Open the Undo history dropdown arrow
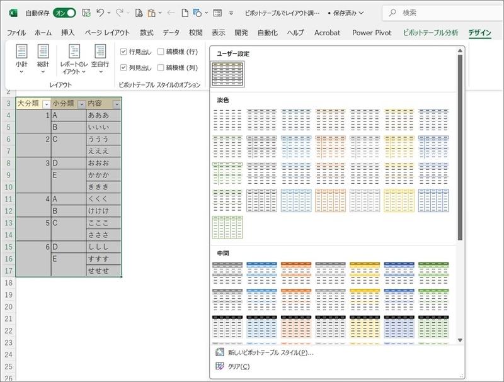 (x=109, y=13)
